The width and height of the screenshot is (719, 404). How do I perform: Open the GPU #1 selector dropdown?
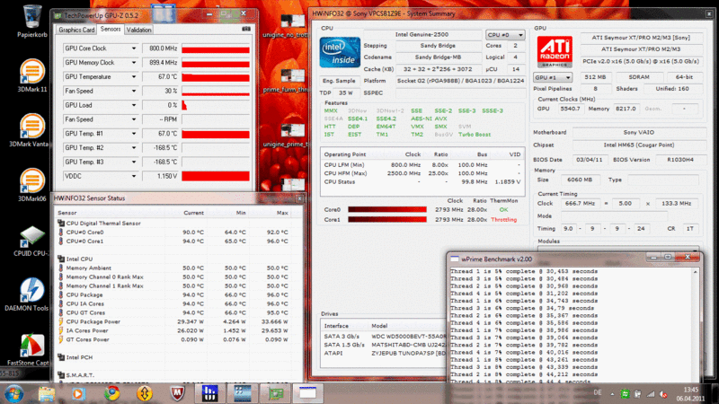[553, 77]
